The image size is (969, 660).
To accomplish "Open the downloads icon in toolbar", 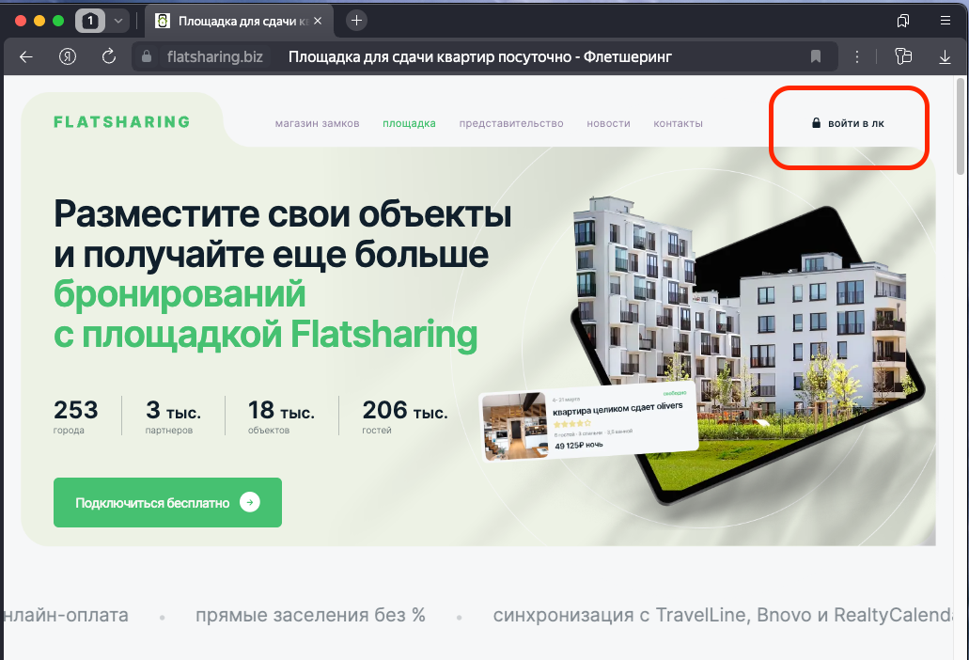I will click(945, 57).
